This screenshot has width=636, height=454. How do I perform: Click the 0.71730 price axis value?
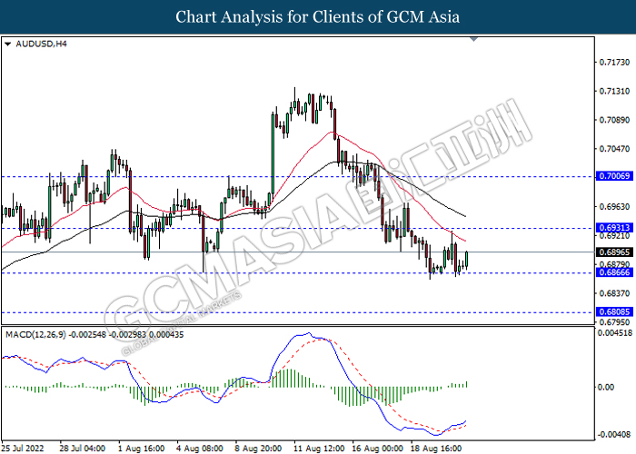tap(614, 63)
